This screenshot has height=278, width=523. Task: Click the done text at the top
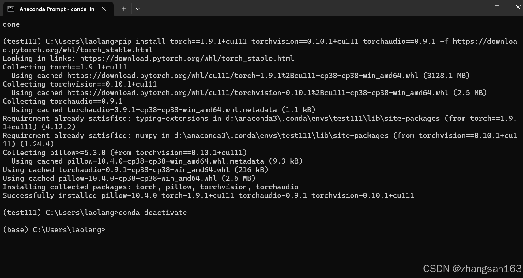pyautogui.click(x=11, y=24)
